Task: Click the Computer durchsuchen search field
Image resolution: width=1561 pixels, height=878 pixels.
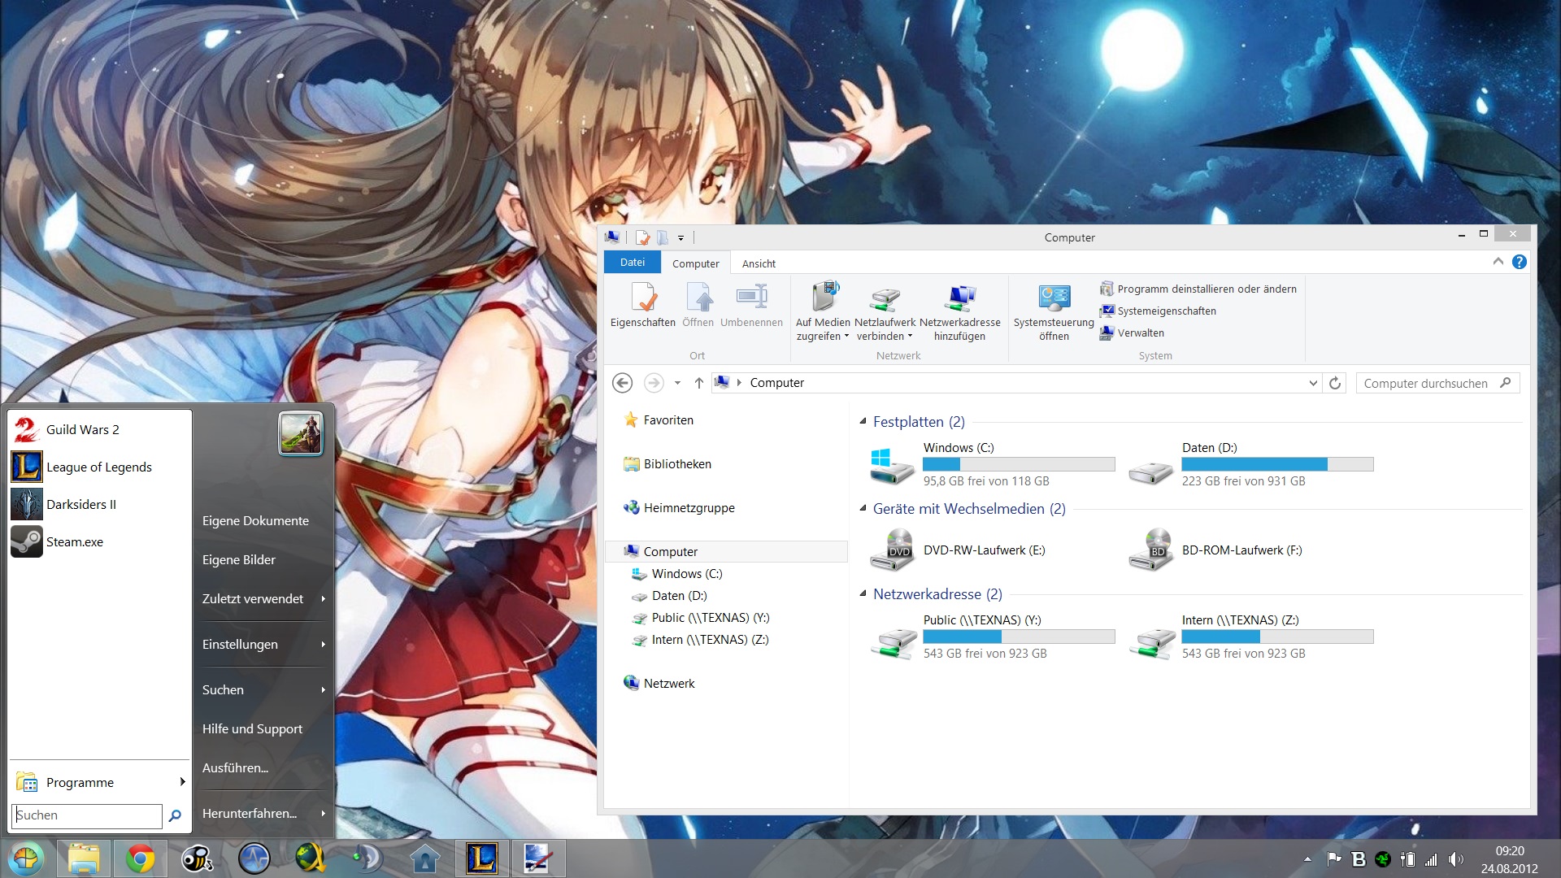Action: coord(1437,383)
